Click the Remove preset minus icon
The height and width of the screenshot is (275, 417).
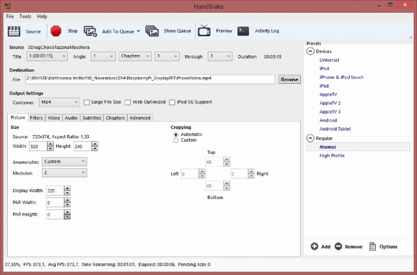(x=338, y=246)
